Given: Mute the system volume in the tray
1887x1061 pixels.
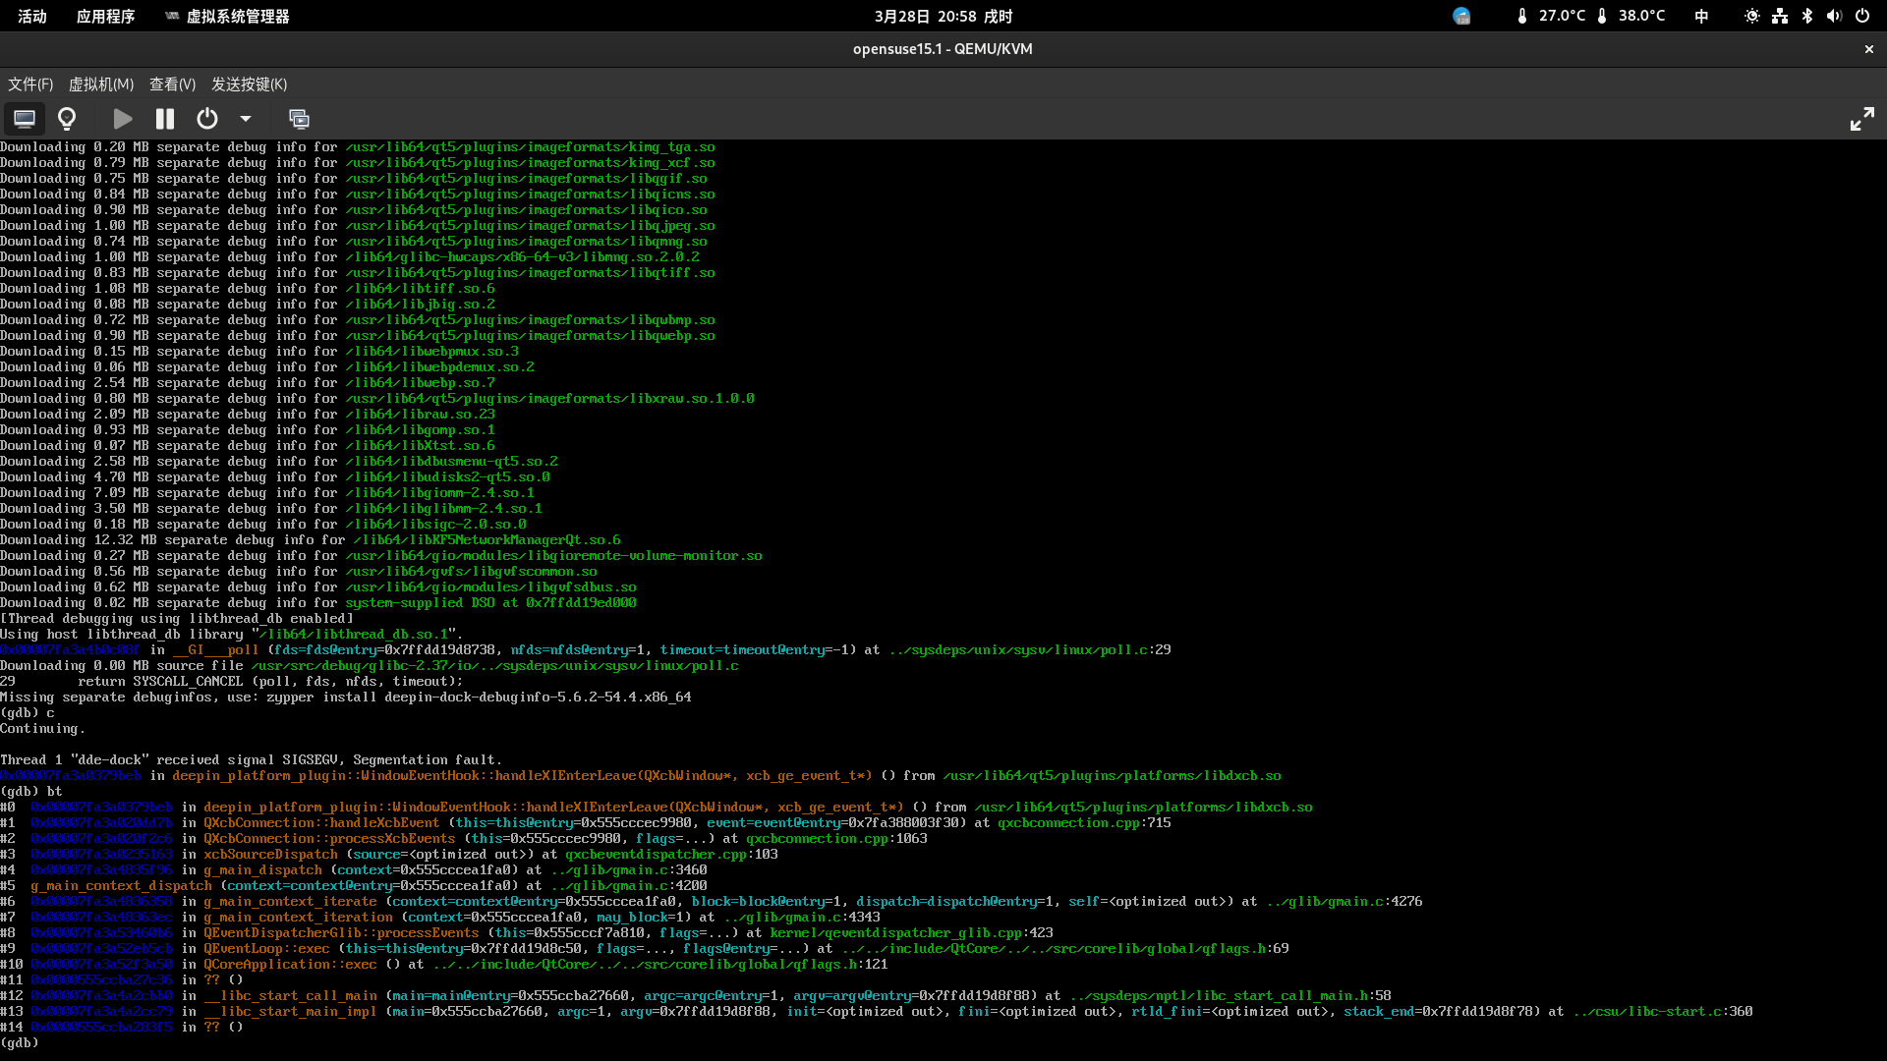Looking at the screenshot, I should 1835,16.
